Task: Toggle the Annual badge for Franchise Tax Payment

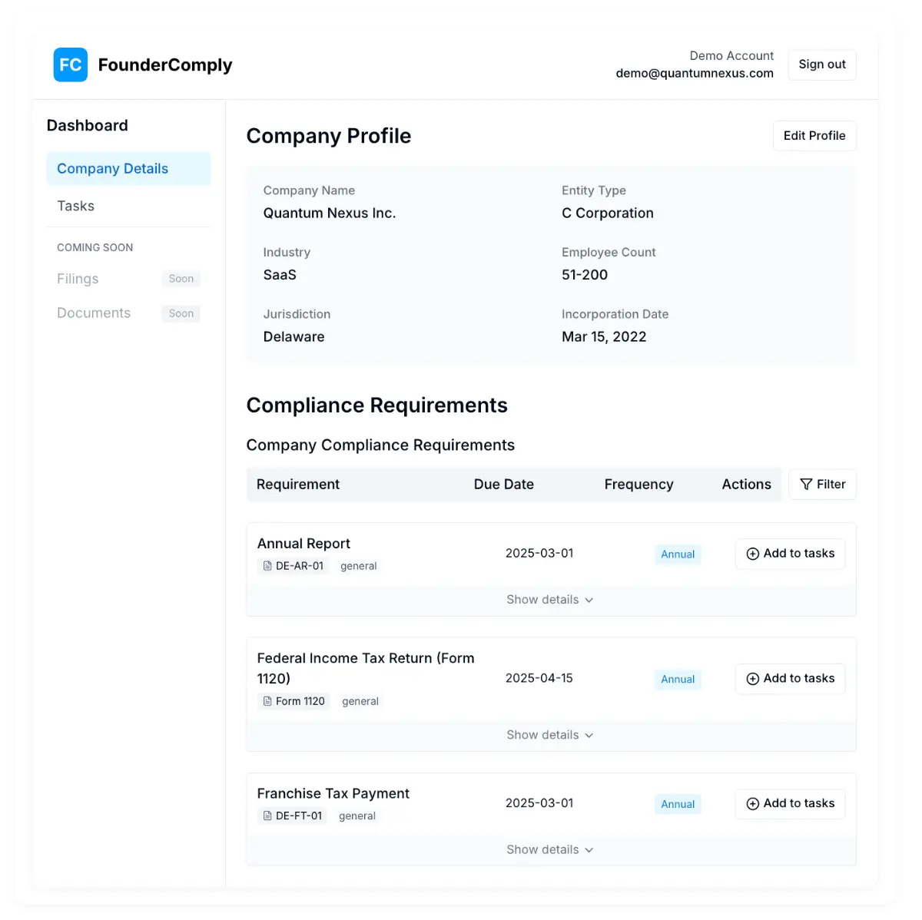Action: [678, 804]
